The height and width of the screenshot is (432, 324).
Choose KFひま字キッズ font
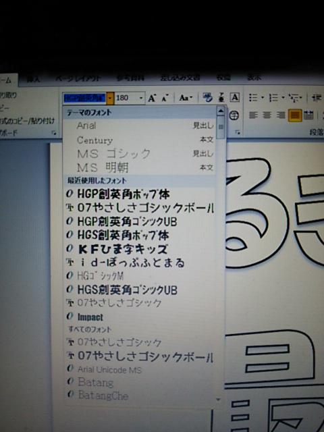pos(139,249)
